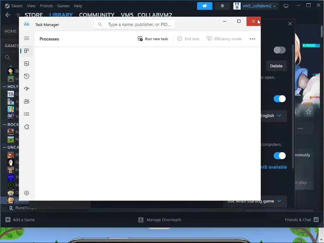324x243 pixels.
Task: Open App history icon in Task Manager
Action: click(27, 76)
